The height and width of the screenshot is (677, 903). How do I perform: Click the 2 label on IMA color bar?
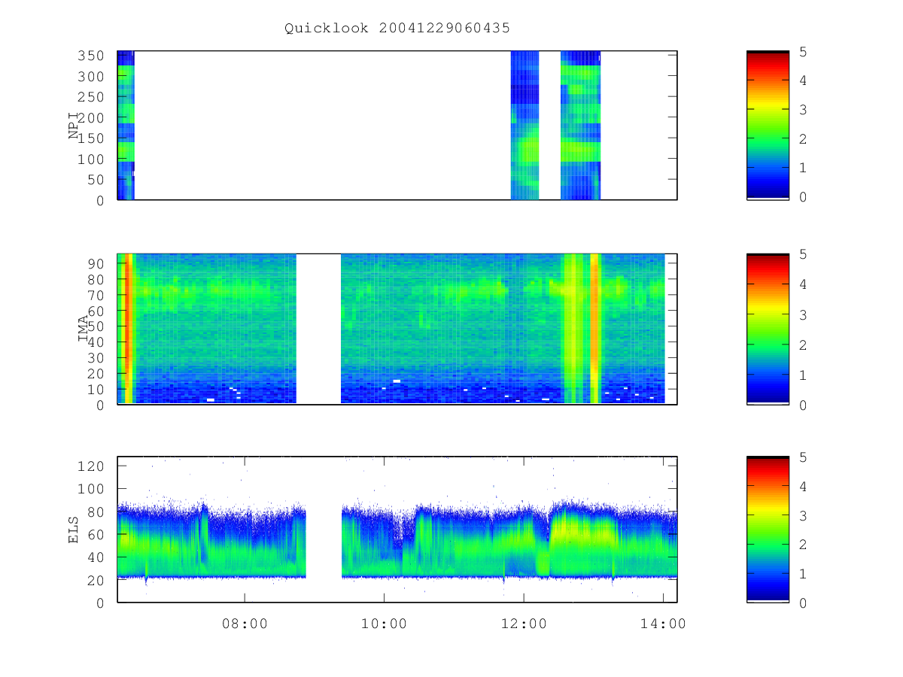coord(801,345)
